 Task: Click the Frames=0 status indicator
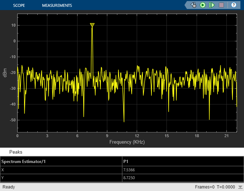click(205, 187)
